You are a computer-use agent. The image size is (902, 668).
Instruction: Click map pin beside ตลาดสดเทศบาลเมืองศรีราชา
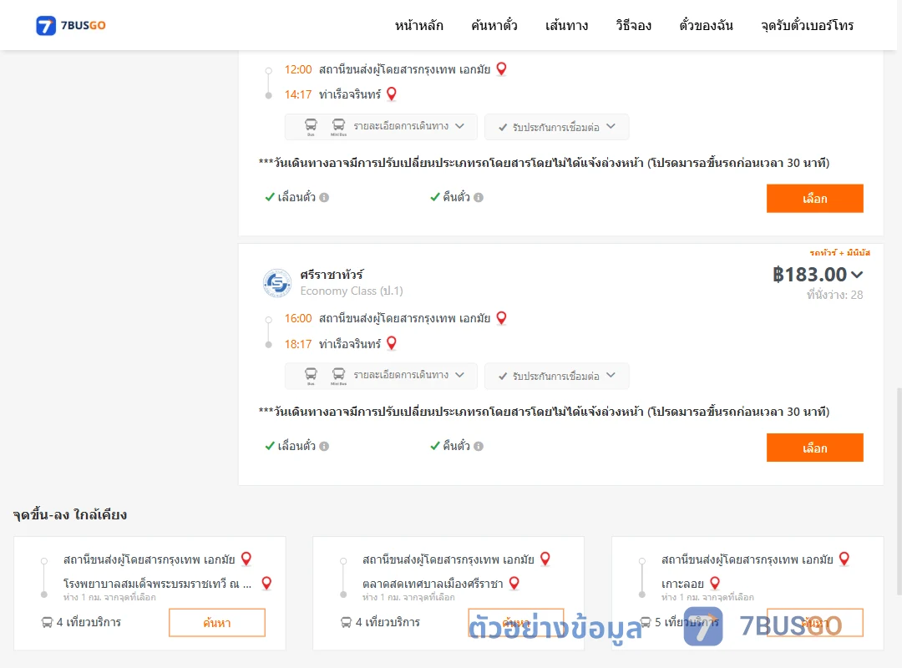pos(514,584)
